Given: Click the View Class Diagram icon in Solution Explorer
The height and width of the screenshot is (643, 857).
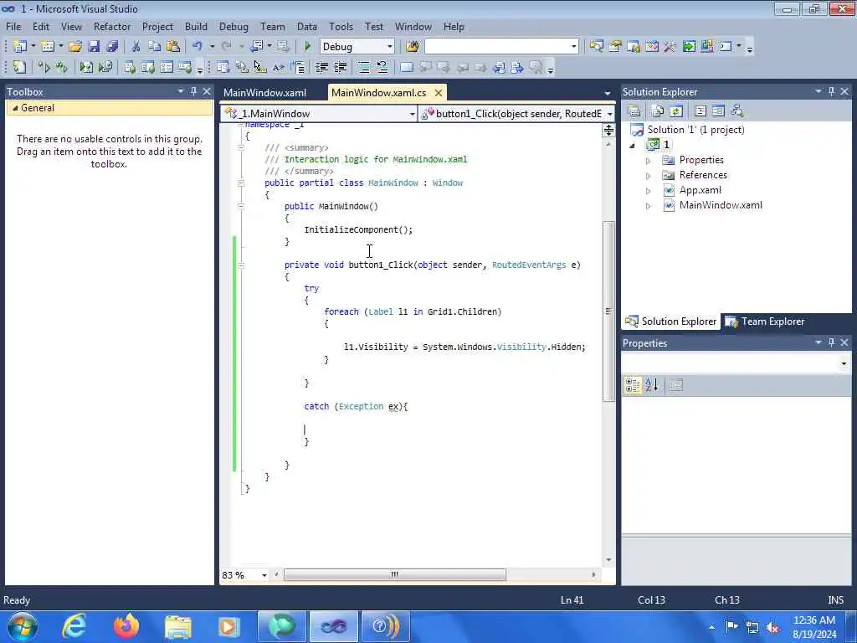Looking at the screenshot, I should coord(736,111).
